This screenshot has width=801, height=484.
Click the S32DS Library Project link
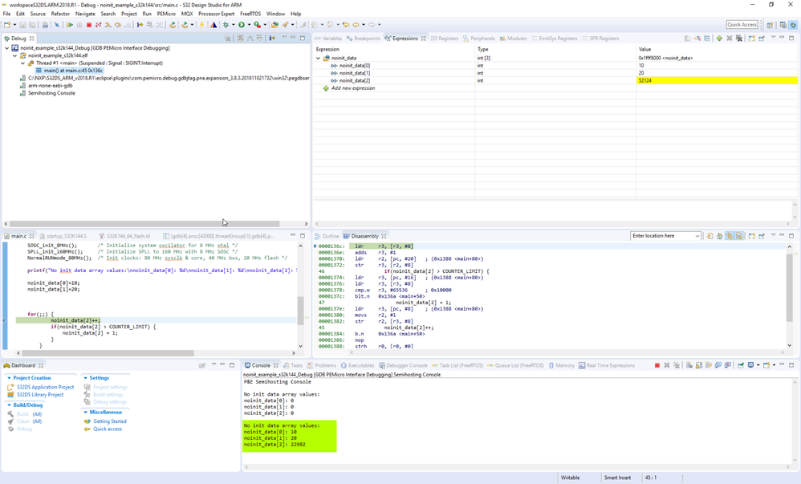pos(40,395)
